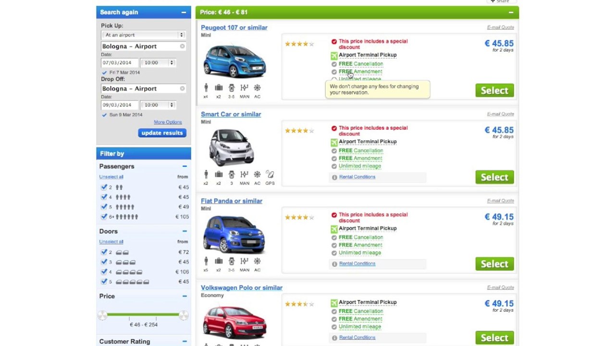This screenshot has width=615, height=346.
Task: Click the drop off date field
Action: pyautogui.click(x=120, y=105)
